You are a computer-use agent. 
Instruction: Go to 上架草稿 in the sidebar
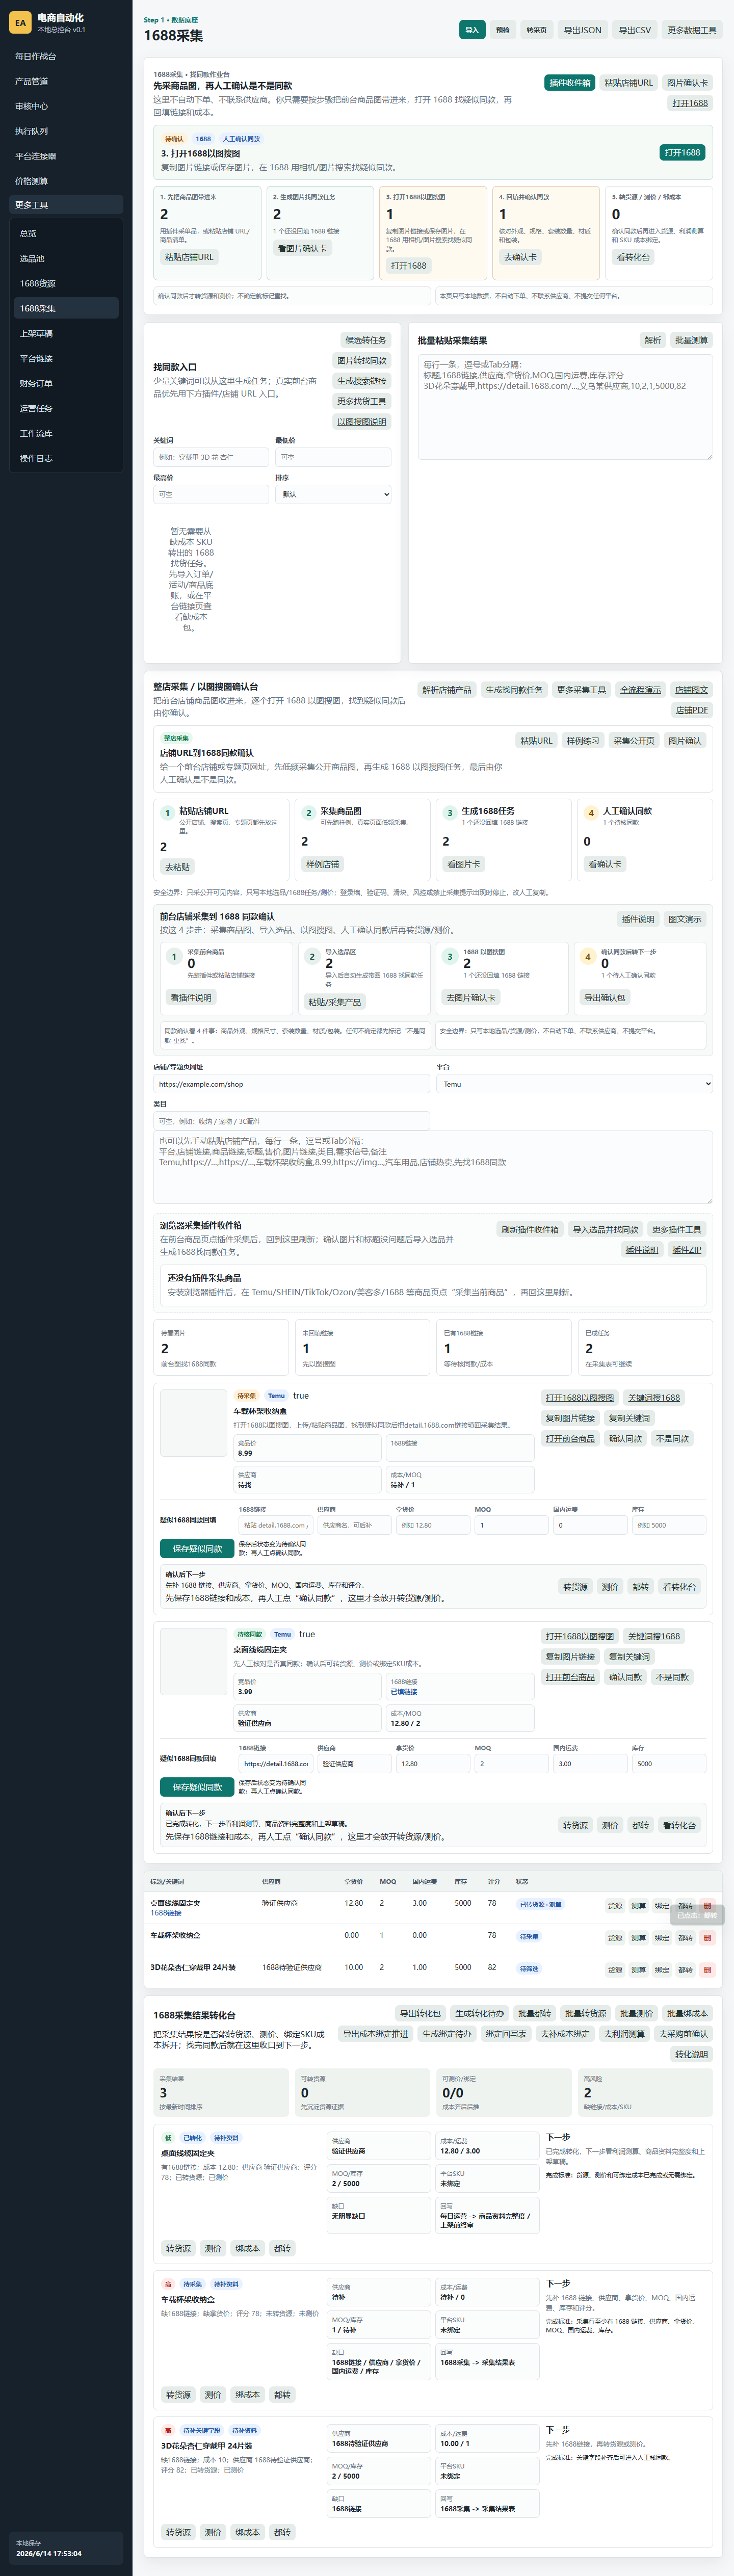[x=66, y=333]
